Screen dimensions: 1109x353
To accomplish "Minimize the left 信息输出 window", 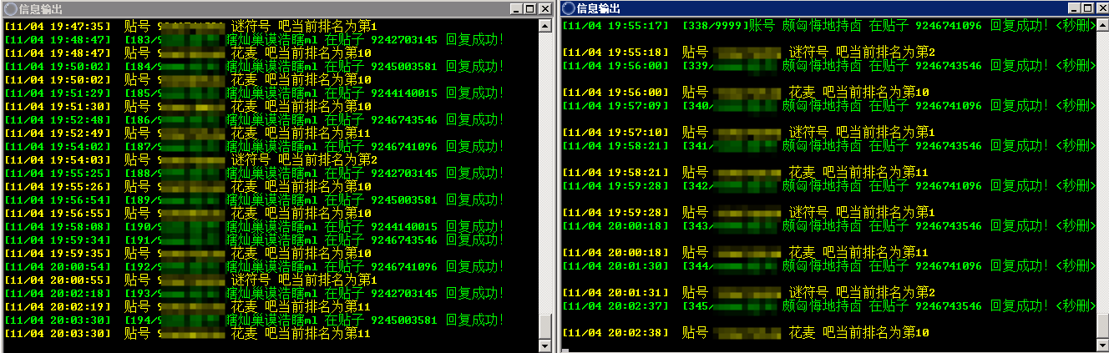I will pos(516,8).
